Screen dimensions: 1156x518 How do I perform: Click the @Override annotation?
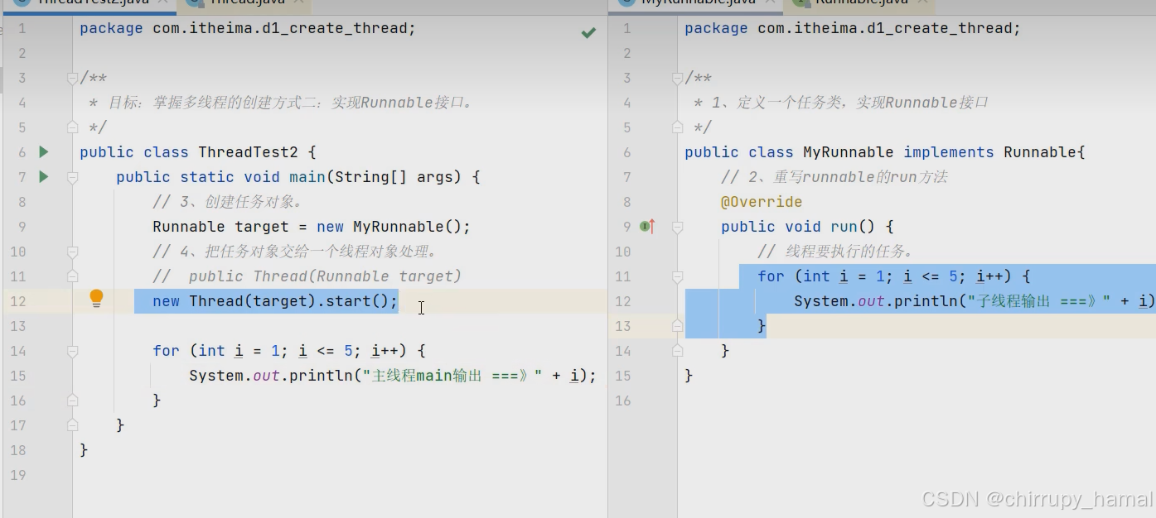click(x=762, y=202)
